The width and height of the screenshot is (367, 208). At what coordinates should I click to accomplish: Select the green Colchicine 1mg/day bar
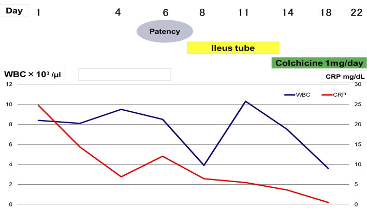pos(319,63)
